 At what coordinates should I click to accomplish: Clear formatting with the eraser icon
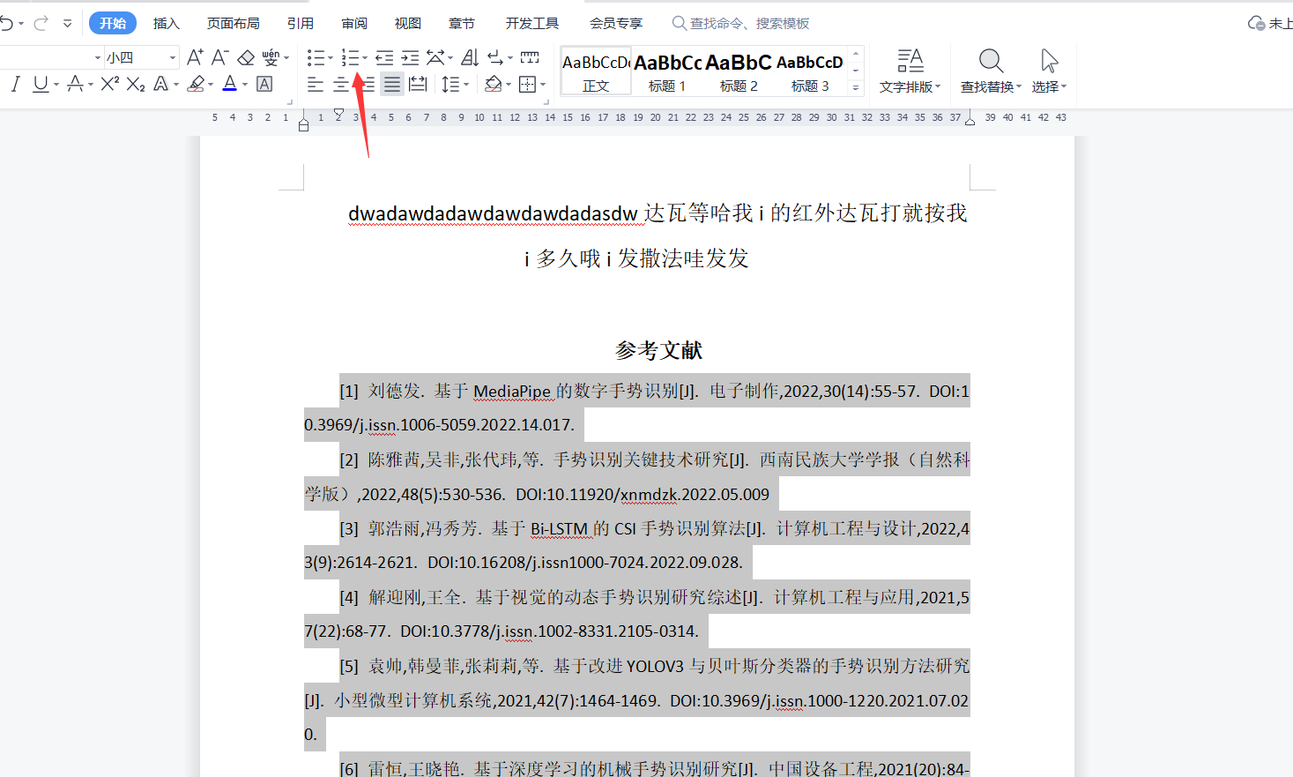[246, 57]
